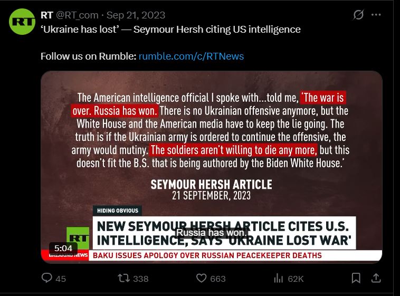The width and height of the screenshot is (400, 296).
Task: Open the @RT_com handle
Action: coord(77,15)
